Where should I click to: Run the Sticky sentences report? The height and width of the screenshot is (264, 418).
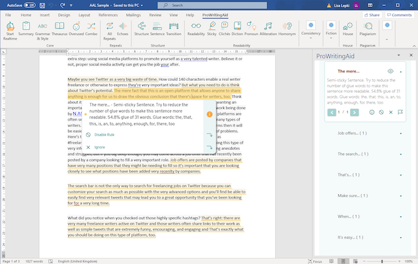pos(212,29)
